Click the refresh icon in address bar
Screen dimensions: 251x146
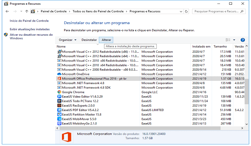(x=186, y=11)
